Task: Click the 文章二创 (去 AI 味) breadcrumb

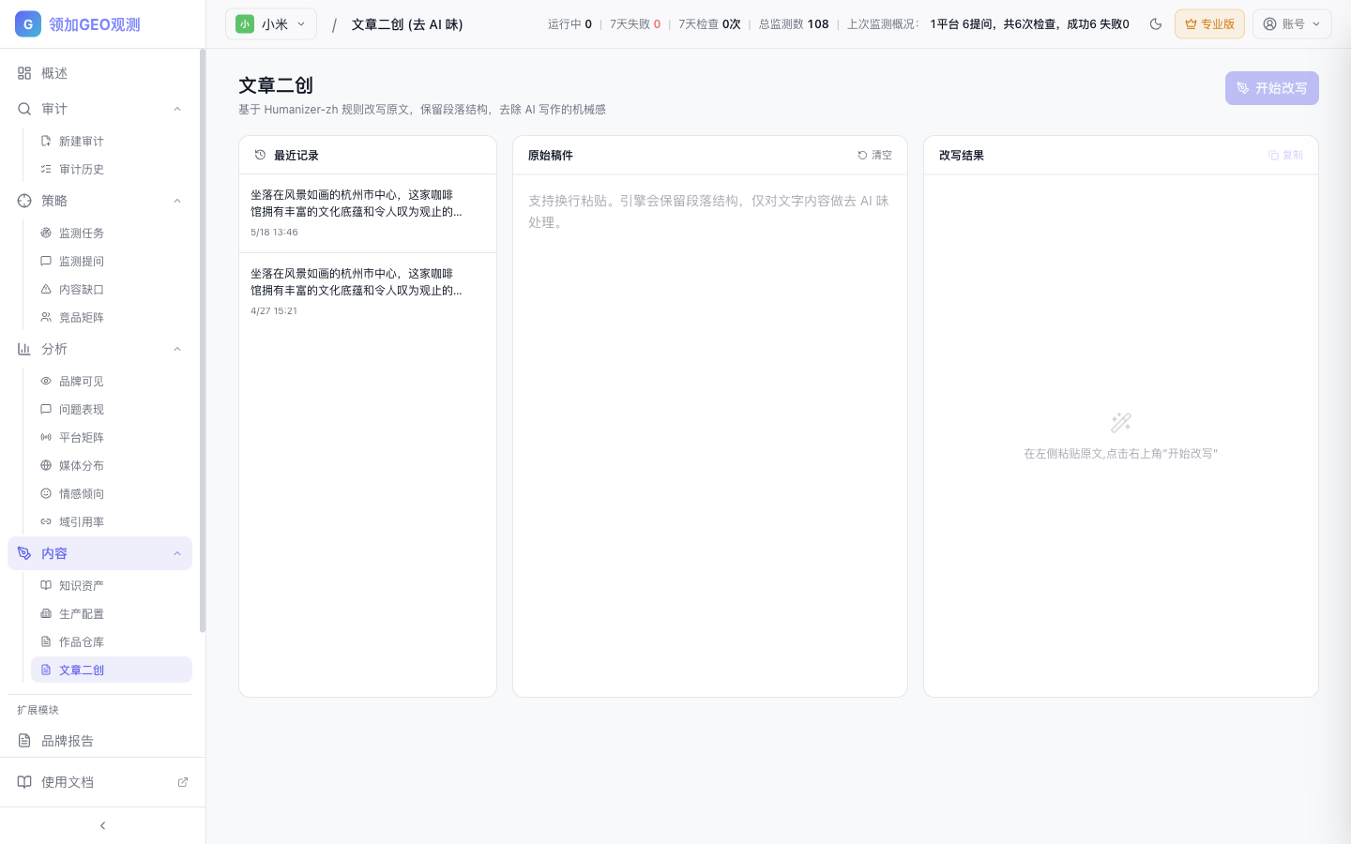Action: coord(407,24)
